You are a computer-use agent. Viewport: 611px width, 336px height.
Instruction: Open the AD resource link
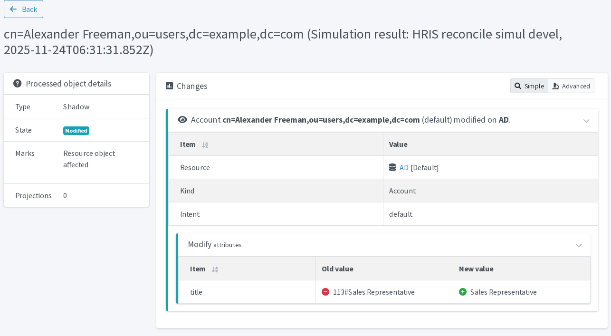click(403, 167)
